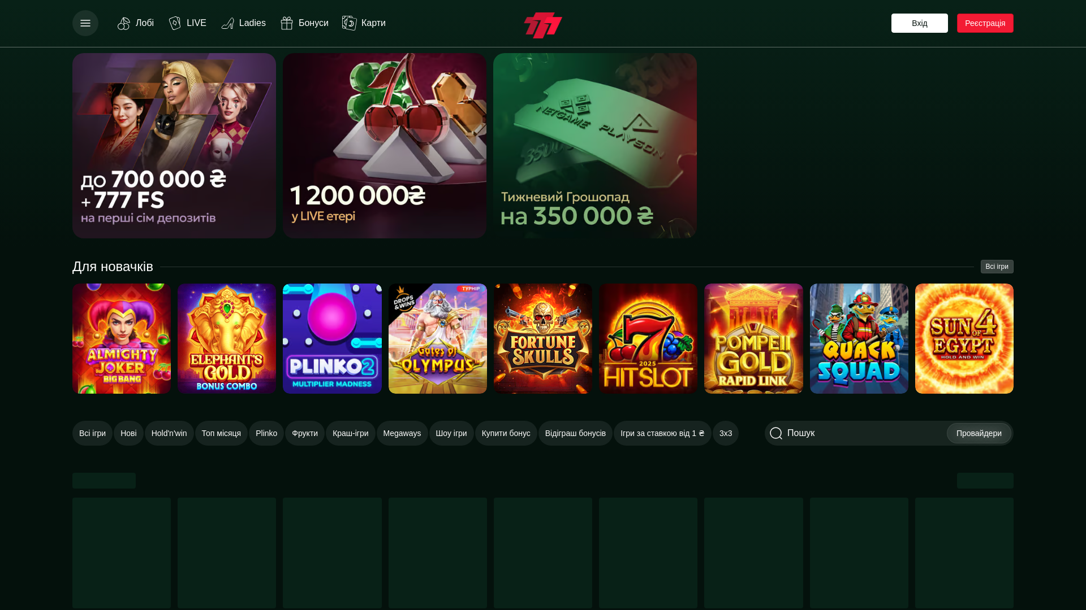Click Всі ігри next to Для новачків
The width and height of the screenshot is (1086, 610).
(x=997, y=267)
